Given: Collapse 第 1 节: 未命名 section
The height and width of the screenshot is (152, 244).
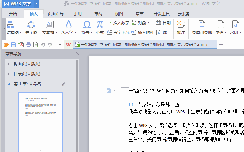Looking at the screenshot, I should pos(9,84).
